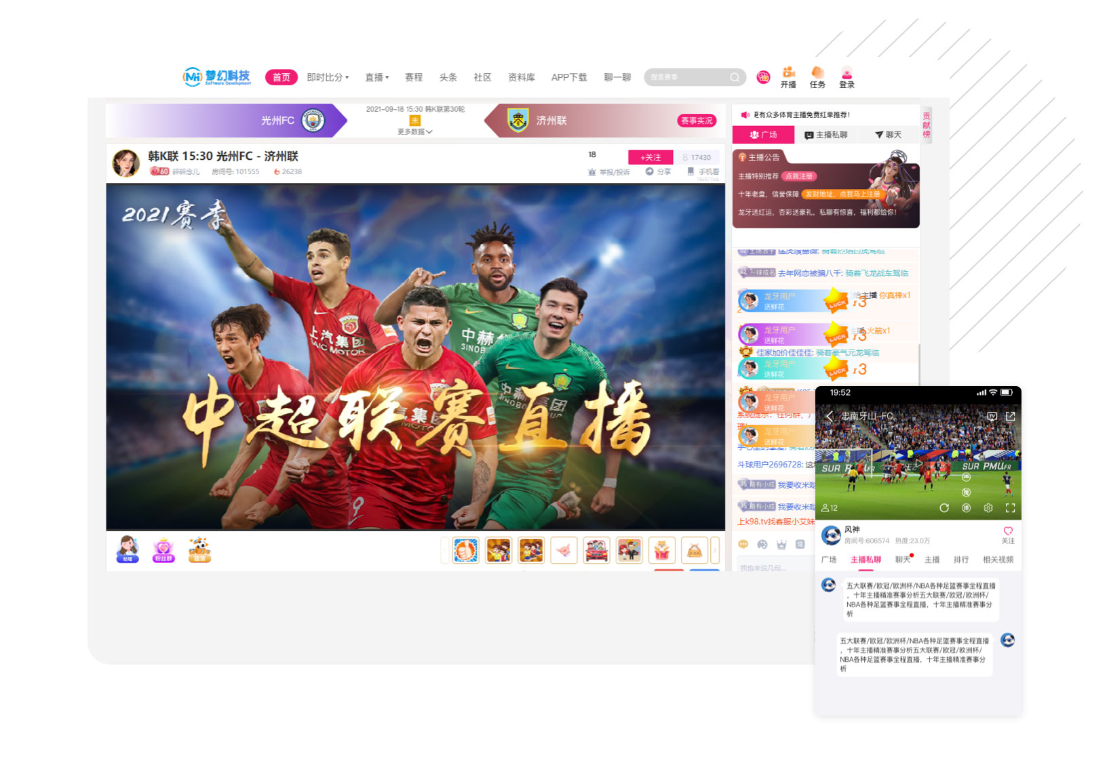Screen dimensions: 1109x773
Task: Click the 助理 assistant icon below the video
Action: (x=128, y=549)
